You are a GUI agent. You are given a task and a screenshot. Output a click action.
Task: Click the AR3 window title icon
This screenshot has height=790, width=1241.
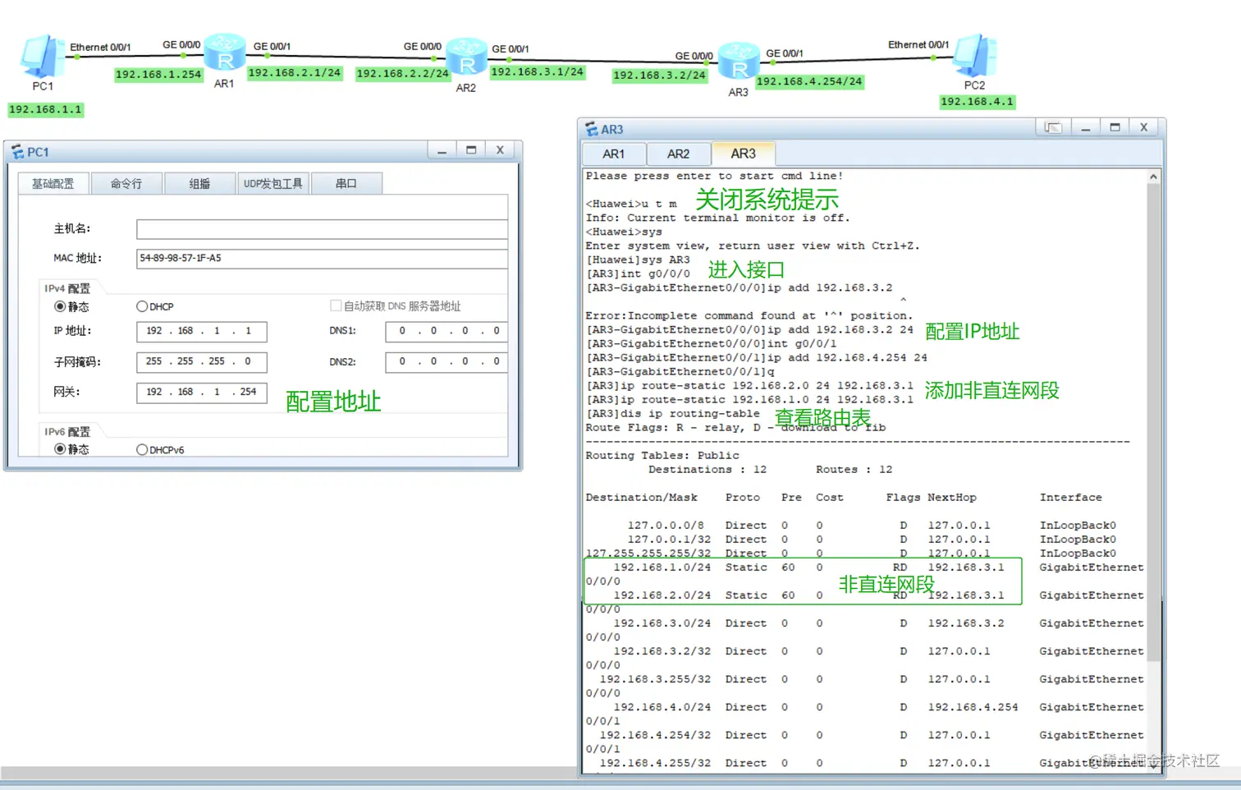591,129
